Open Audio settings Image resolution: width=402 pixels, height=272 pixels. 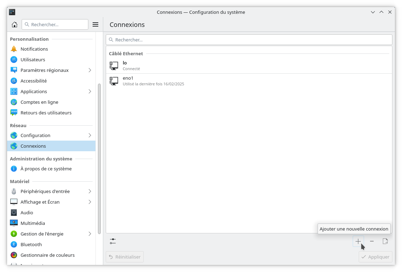[27, 212]
